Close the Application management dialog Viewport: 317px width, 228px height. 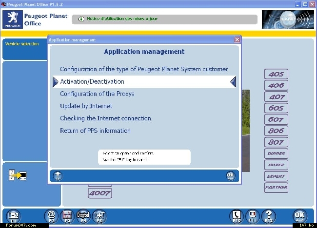coord(237,39)
